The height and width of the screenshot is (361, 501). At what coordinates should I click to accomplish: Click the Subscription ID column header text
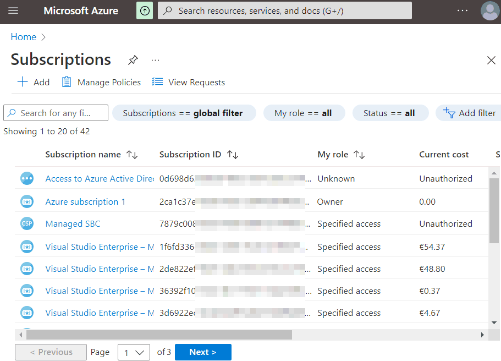(190, 155)
